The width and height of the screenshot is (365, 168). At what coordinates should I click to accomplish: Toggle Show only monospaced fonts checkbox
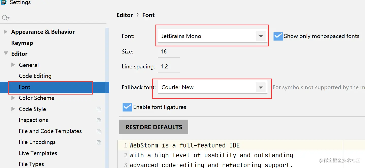(278, 36)
